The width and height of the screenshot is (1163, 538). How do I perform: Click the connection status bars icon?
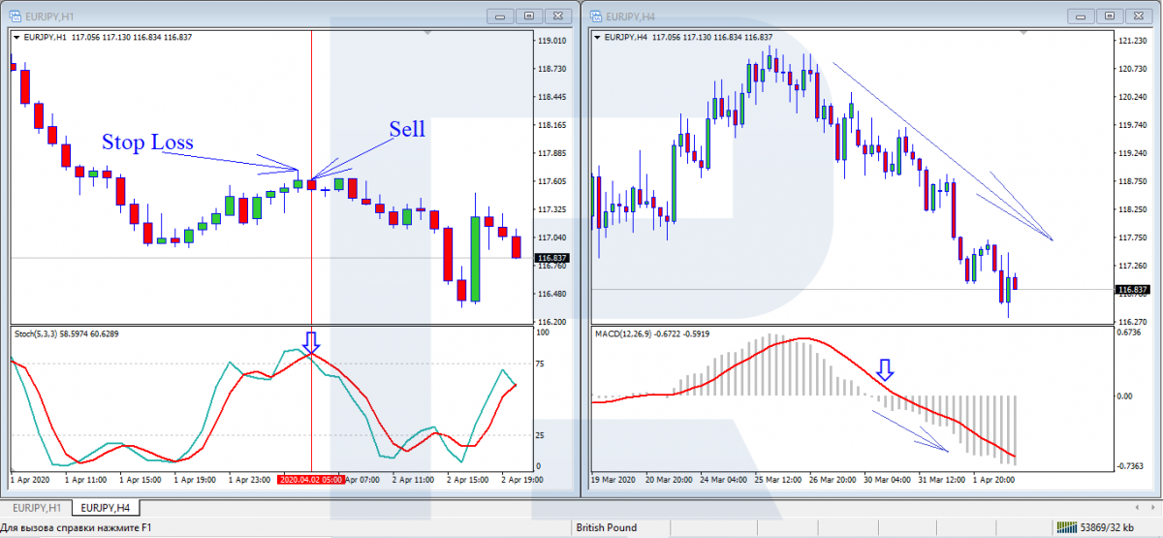click(1066, 528)
